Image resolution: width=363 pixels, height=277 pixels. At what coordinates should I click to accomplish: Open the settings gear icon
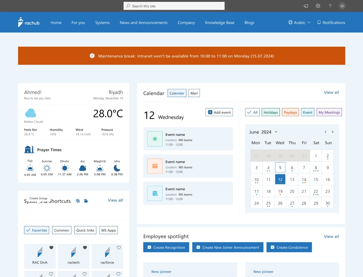point(318,6)
